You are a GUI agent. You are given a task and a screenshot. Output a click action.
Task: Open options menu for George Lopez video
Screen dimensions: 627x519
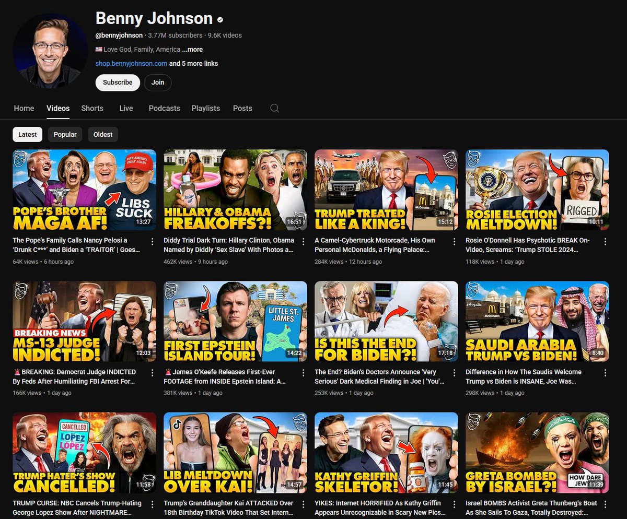click(153, 504)
